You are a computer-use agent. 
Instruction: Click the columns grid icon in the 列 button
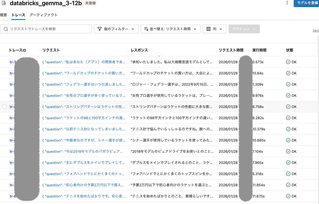209,29
